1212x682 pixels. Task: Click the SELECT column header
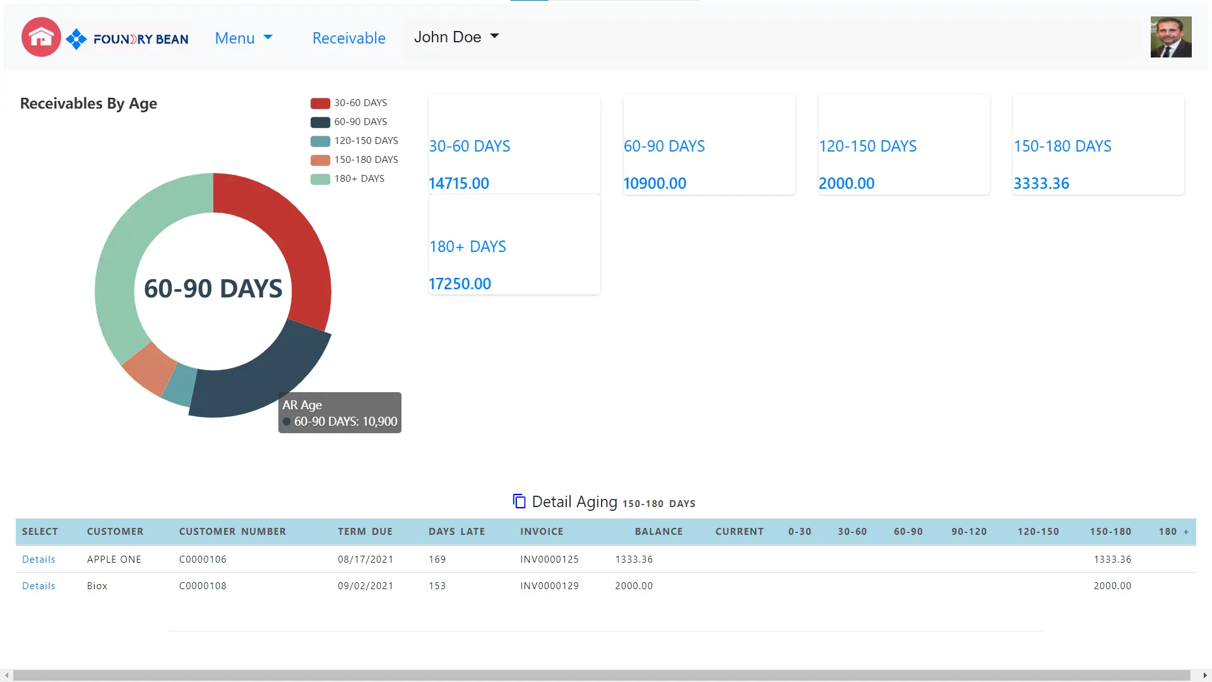(x=40, y=532)
